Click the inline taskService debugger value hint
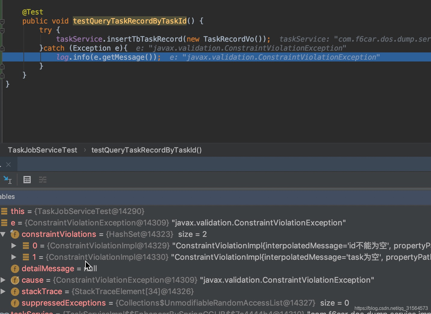The image size is (431, 314). click(355, 39)
